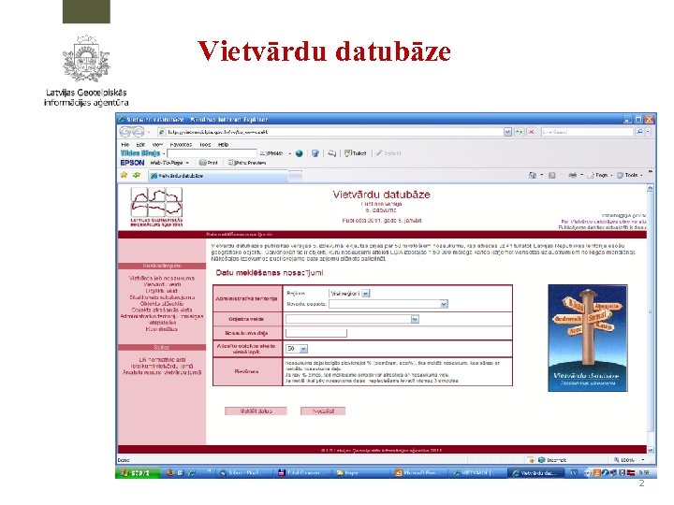Image resolution: width=674 pixels, height=505 pixels.
Task: Click the Meklēt datus search button
Action: coord(256,411)
